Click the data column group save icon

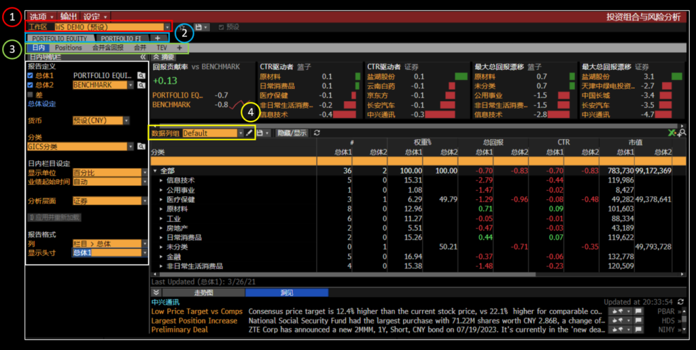tap(260, 133)
